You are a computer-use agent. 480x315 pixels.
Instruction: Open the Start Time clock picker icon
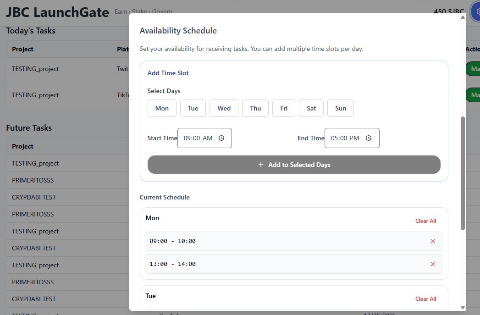(x=221, y=138)
